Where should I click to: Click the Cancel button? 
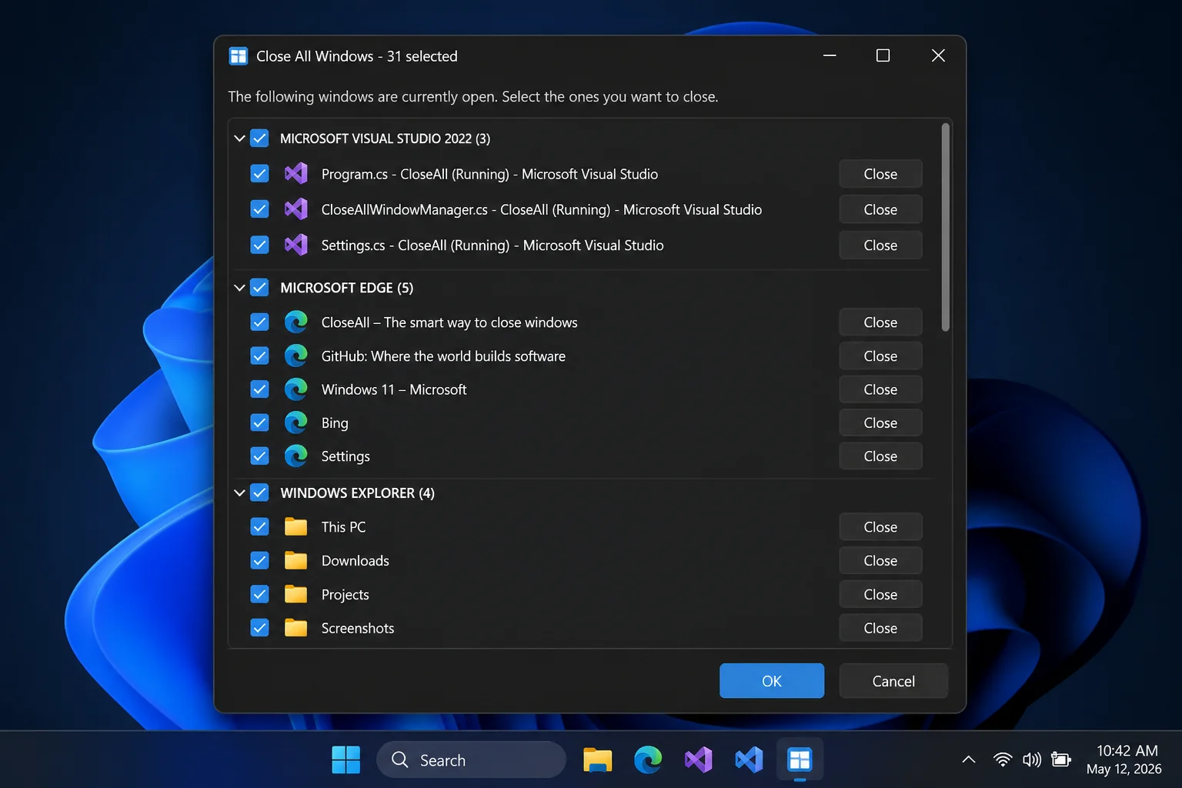click(893, 681)
